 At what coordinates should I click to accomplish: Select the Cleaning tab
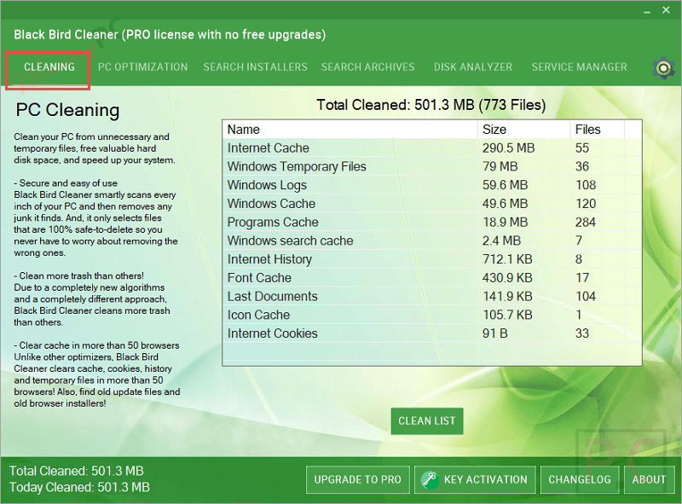click(x=49, y=67)
